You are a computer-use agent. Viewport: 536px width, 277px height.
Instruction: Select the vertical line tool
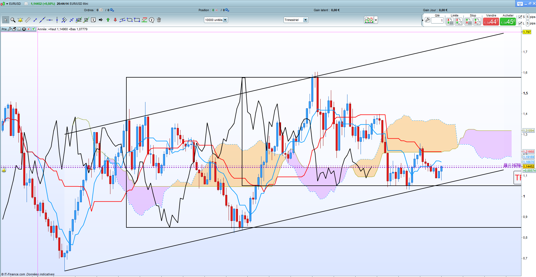tap(57, 20)
